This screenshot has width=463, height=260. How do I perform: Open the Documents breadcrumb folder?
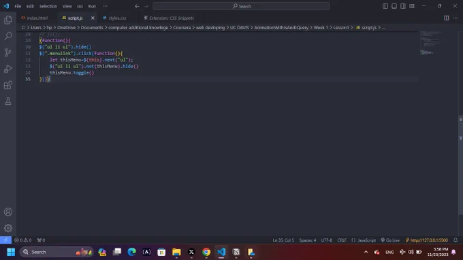92,27
